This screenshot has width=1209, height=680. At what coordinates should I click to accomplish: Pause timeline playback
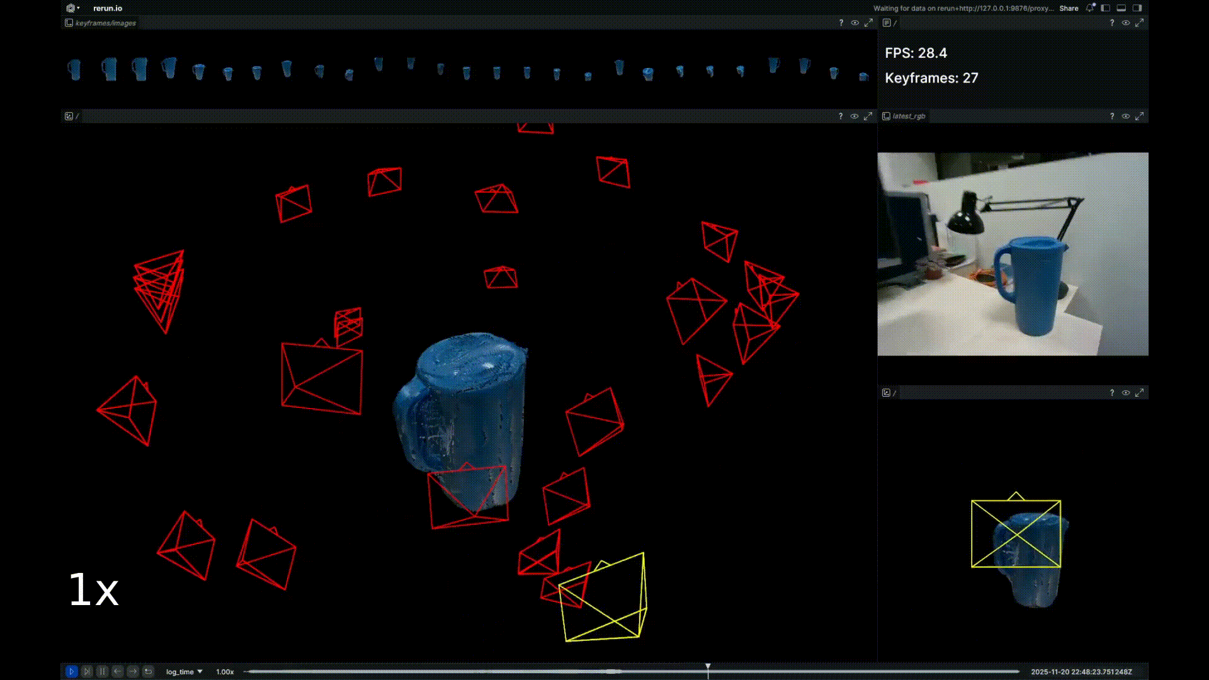102,672
